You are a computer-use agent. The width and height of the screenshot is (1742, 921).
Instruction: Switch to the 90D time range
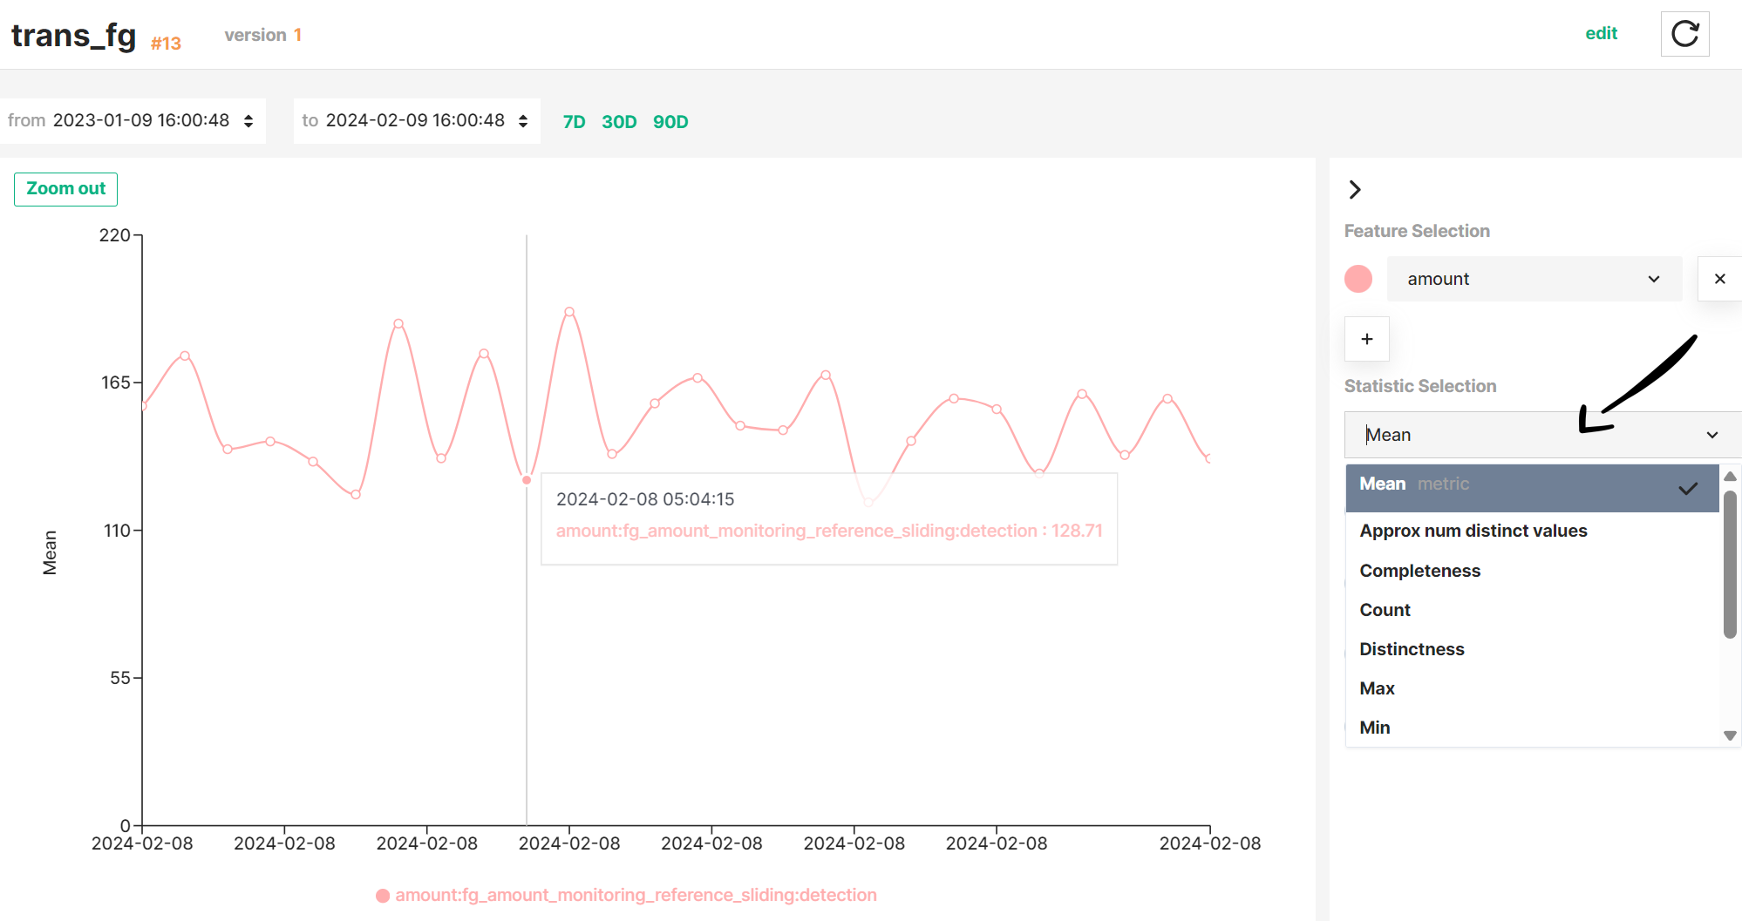[670, 121]
